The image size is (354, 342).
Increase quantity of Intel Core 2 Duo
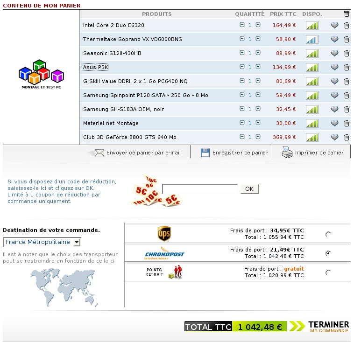(x=258, y=25)
